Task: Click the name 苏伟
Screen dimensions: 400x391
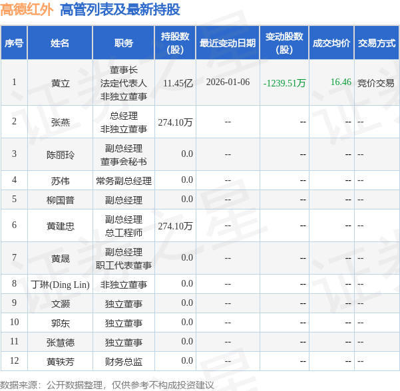Action: coord(61,181)
